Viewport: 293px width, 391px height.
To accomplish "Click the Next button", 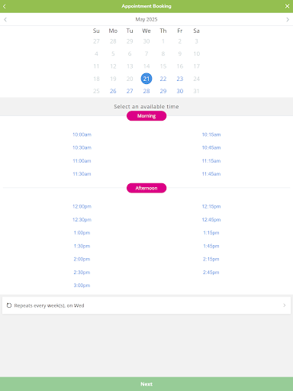I will click(146, 384).
